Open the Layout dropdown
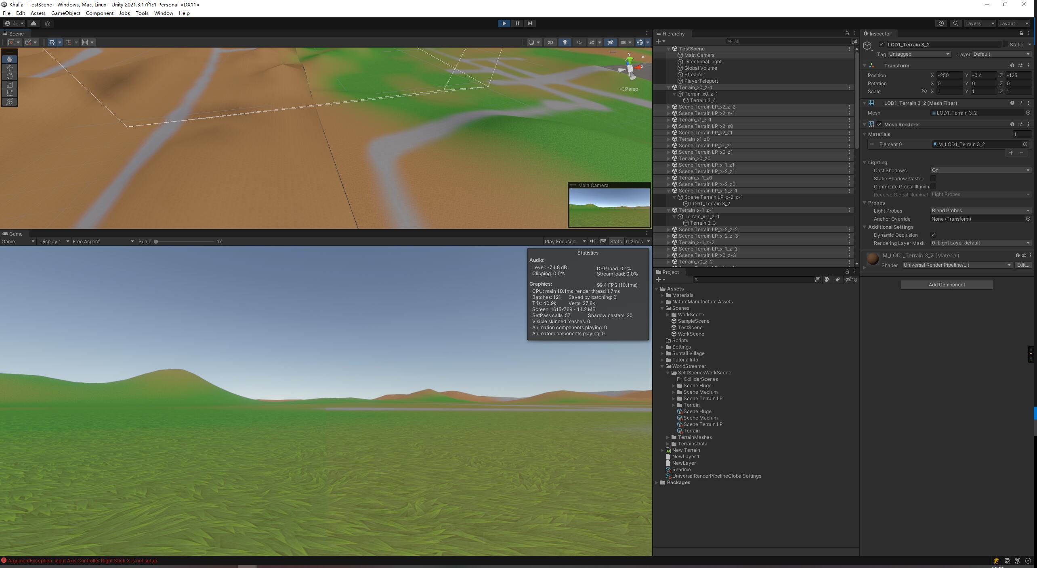This screenshot has height=568, width=1037. click(x=1014, y=23)
